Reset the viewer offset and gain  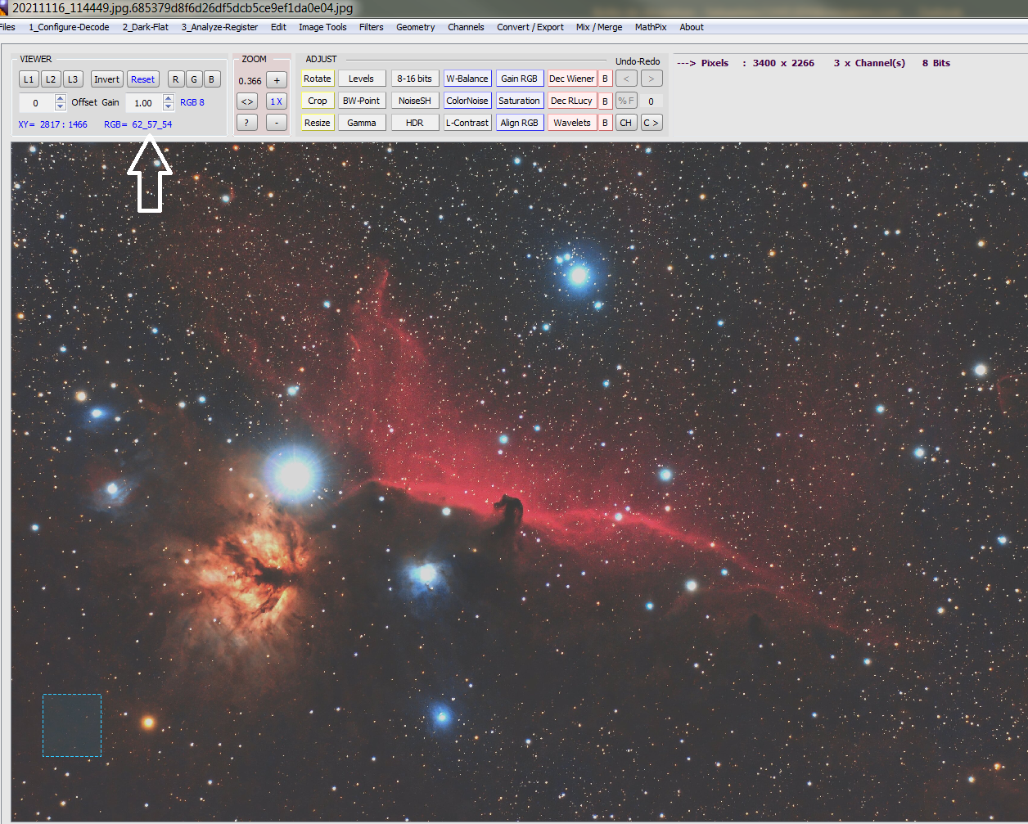[143, 79]
